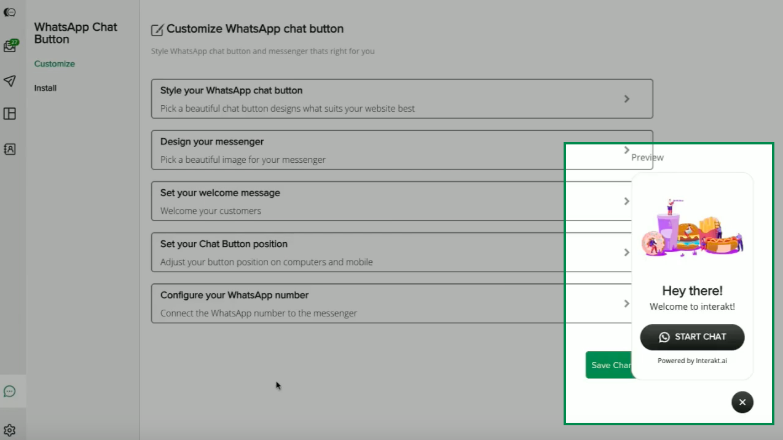Click the "Welcome your customers" description

[211, 211]
